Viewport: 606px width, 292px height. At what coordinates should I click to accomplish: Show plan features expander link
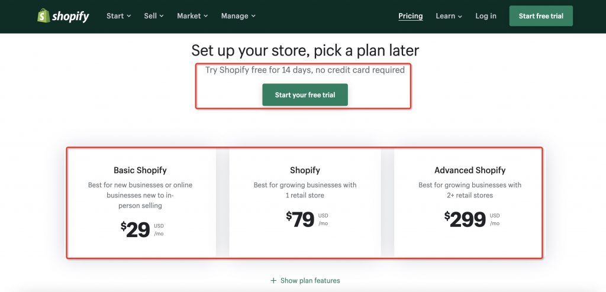(x=305, y=281)
